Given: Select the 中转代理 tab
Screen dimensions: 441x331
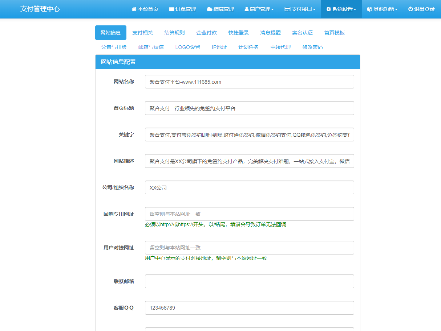Looking at the screenshot, I should tap(281, 47).
